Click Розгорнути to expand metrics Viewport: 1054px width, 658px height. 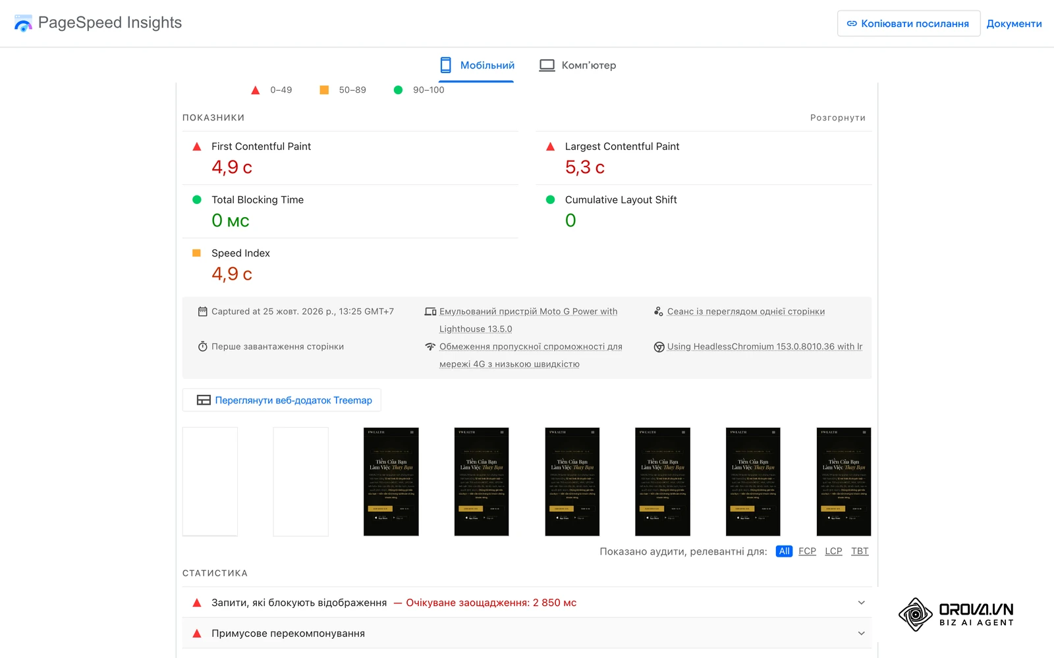tap(838, 118)
